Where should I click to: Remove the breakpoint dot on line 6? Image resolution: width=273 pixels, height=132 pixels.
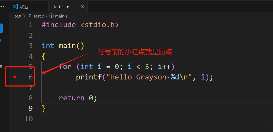(15, 77)
